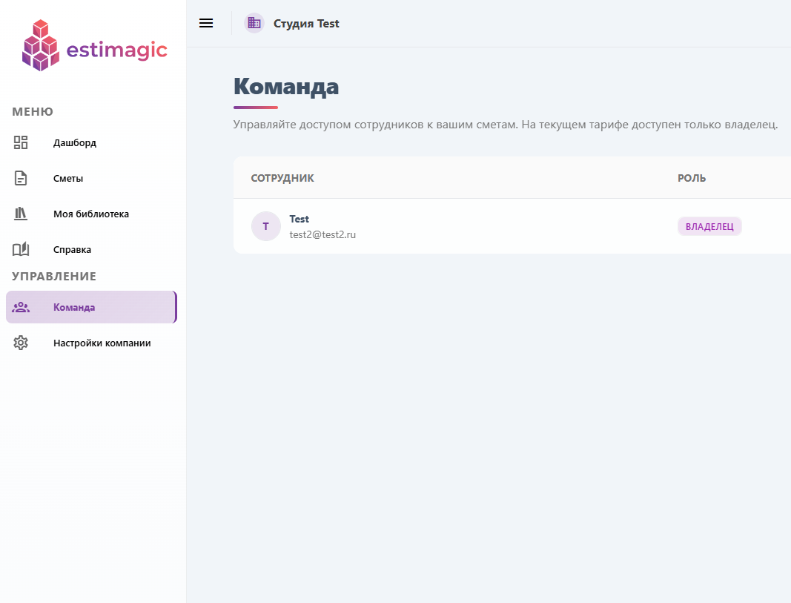Toggle the hamburger menu button

[x=206, y=23]
